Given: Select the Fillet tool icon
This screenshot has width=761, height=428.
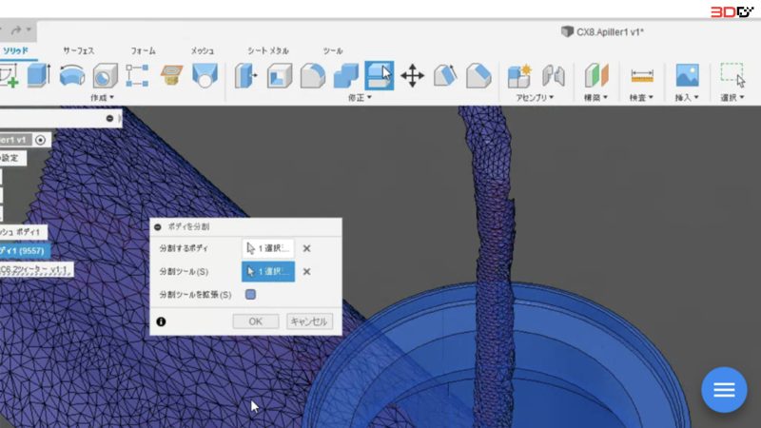Looking at the screenshot, I should 313,76.
